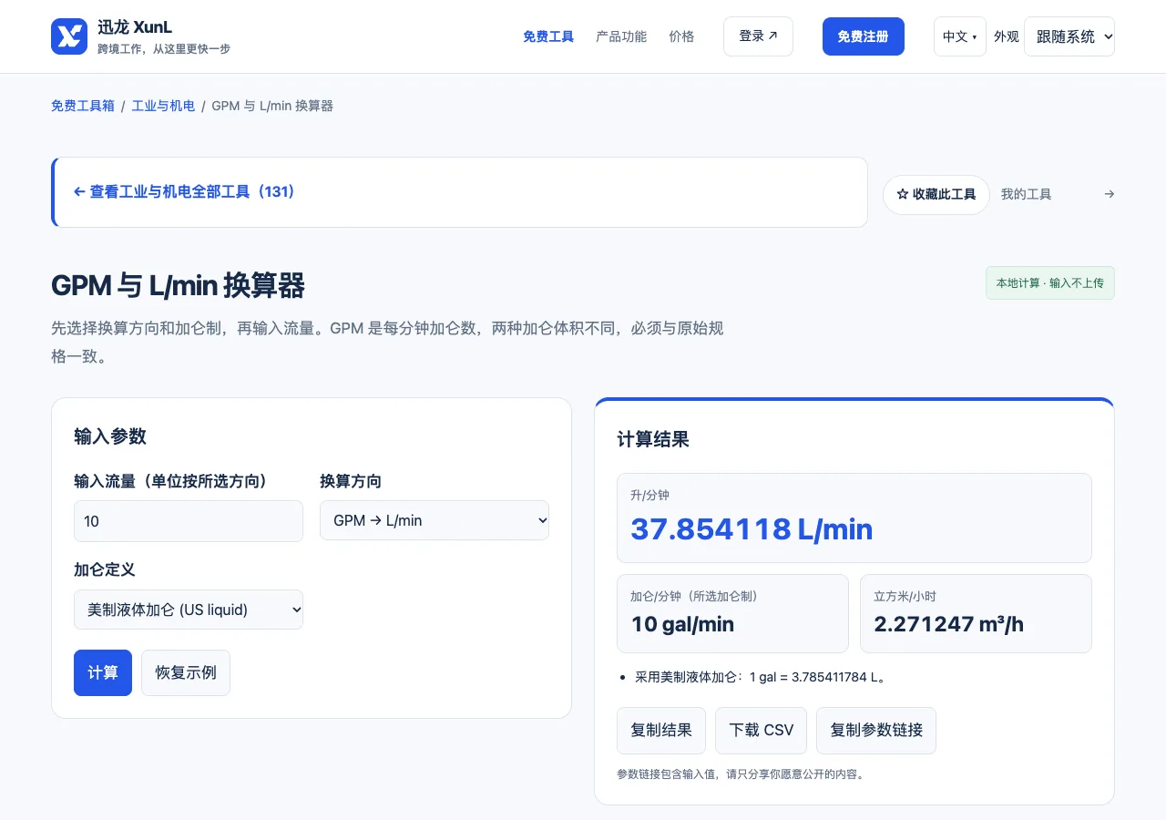The width and height of the screenshot is (1166, 820).
Task: Click the 复制参数链接 button
Action: (876, 731)
